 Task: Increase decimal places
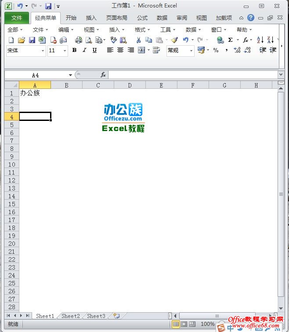(237, 50)
